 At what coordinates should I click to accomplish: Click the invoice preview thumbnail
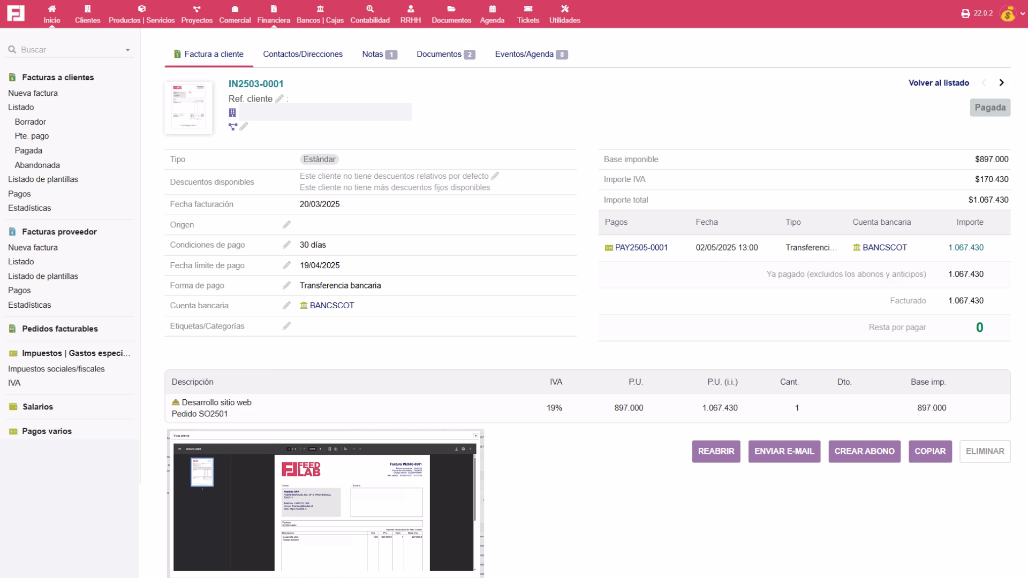click(188, 107)
